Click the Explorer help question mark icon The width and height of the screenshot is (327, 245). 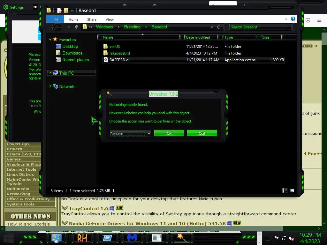(x=293, y=19)
